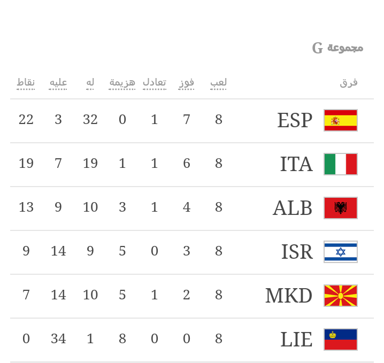Click the Italy flag icon
384x363 pixels.
341,164
